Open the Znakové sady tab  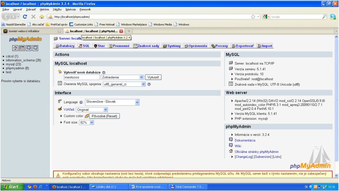pos(146,46)
